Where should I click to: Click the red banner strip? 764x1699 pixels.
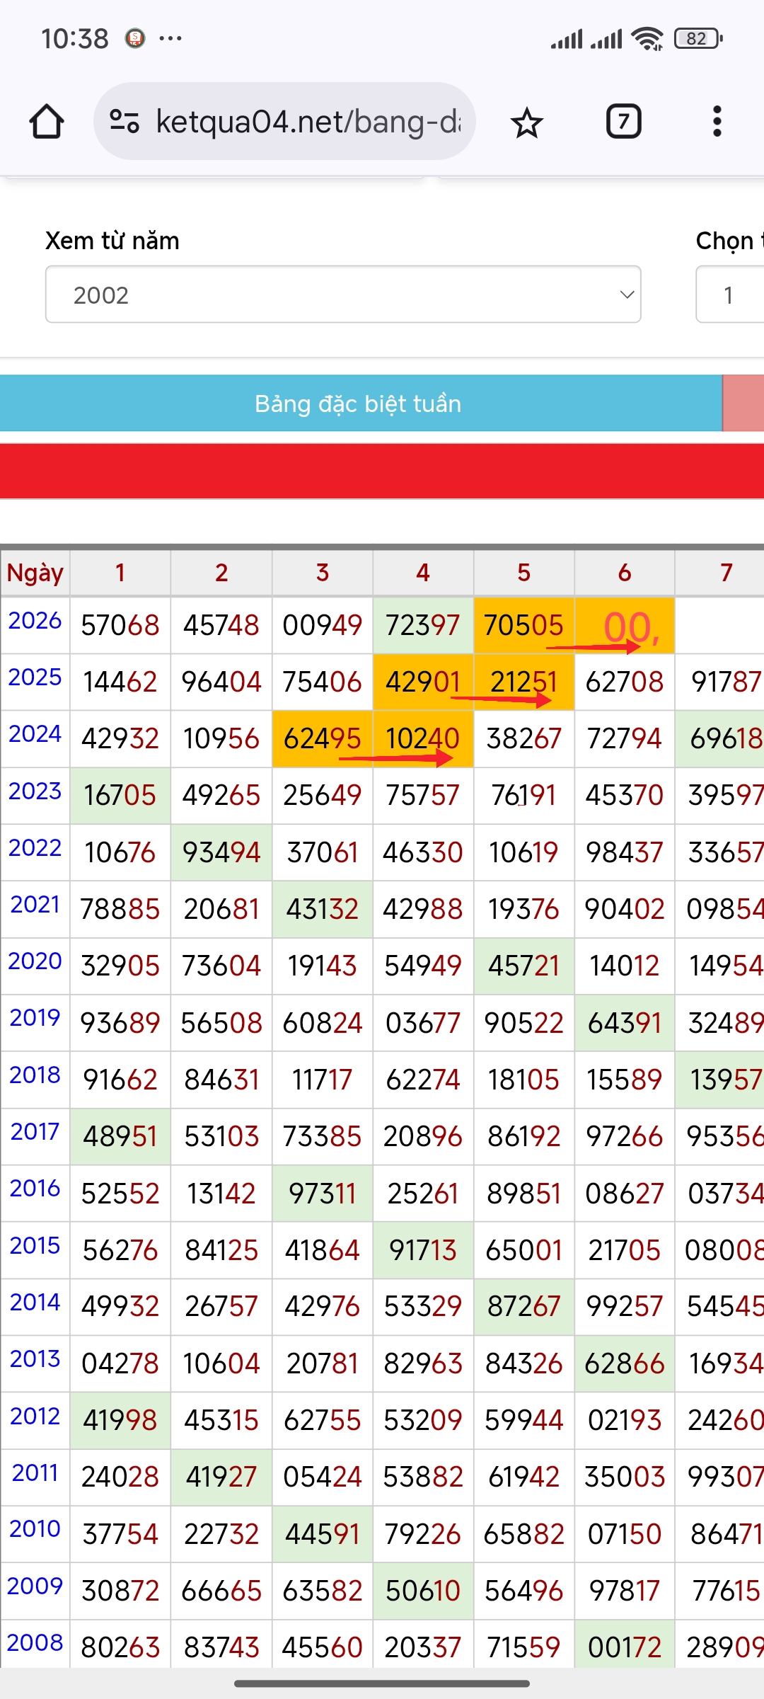click(x=382, y=471)
